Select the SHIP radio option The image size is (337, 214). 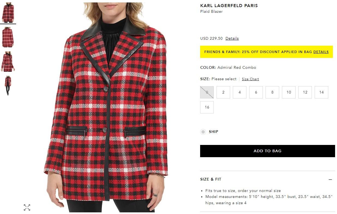coord(203,132)
